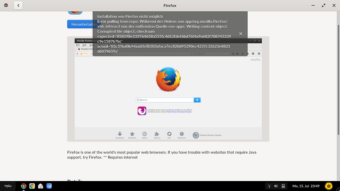Click the App Center icon in the title bar

click(6, 5)
